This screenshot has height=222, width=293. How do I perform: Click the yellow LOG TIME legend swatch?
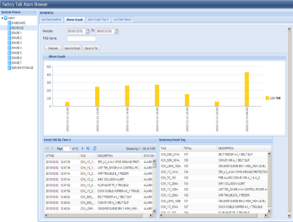coord(267,98)
